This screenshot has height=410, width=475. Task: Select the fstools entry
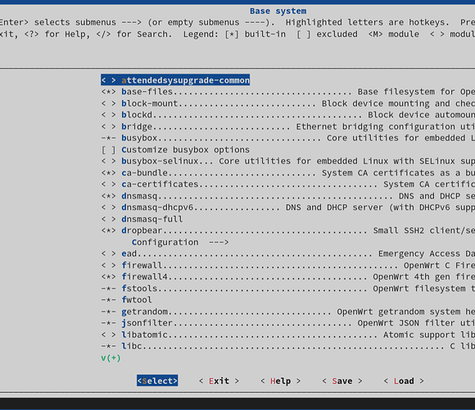288,289
